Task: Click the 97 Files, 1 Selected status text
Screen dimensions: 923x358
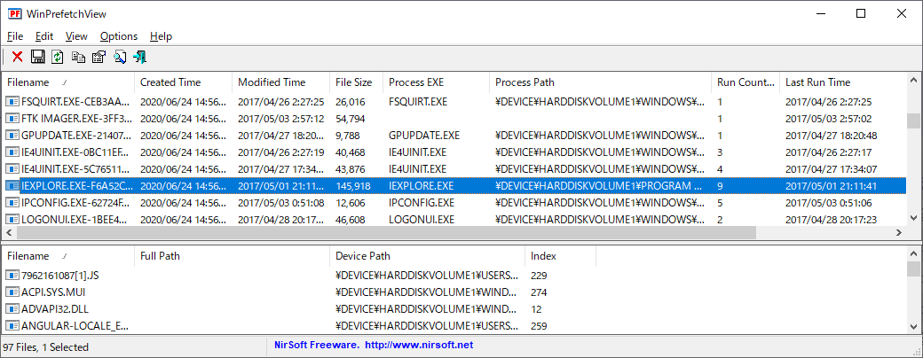Action: [x=46, y=346]
